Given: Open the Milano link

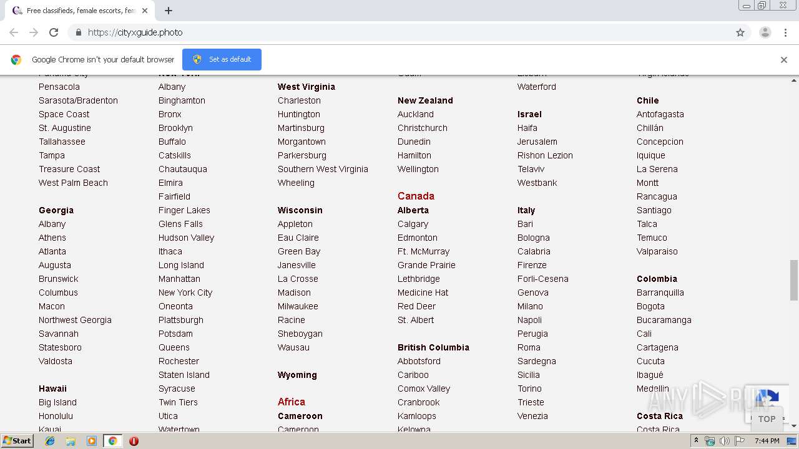Looking at the screenshot, I should (530, 306).
